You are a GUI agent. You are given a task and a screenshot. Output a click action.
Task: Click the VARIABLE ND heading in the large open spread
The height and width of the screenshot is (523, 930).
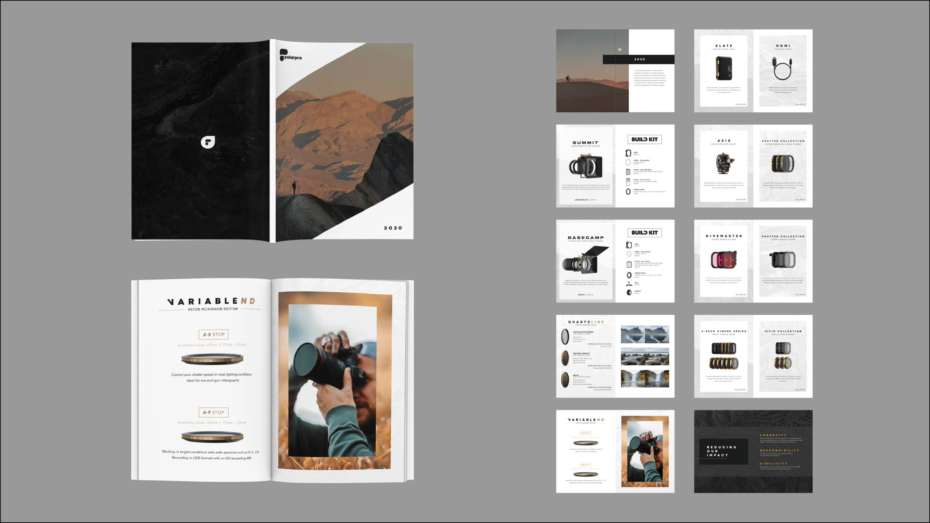coord(211,301)
